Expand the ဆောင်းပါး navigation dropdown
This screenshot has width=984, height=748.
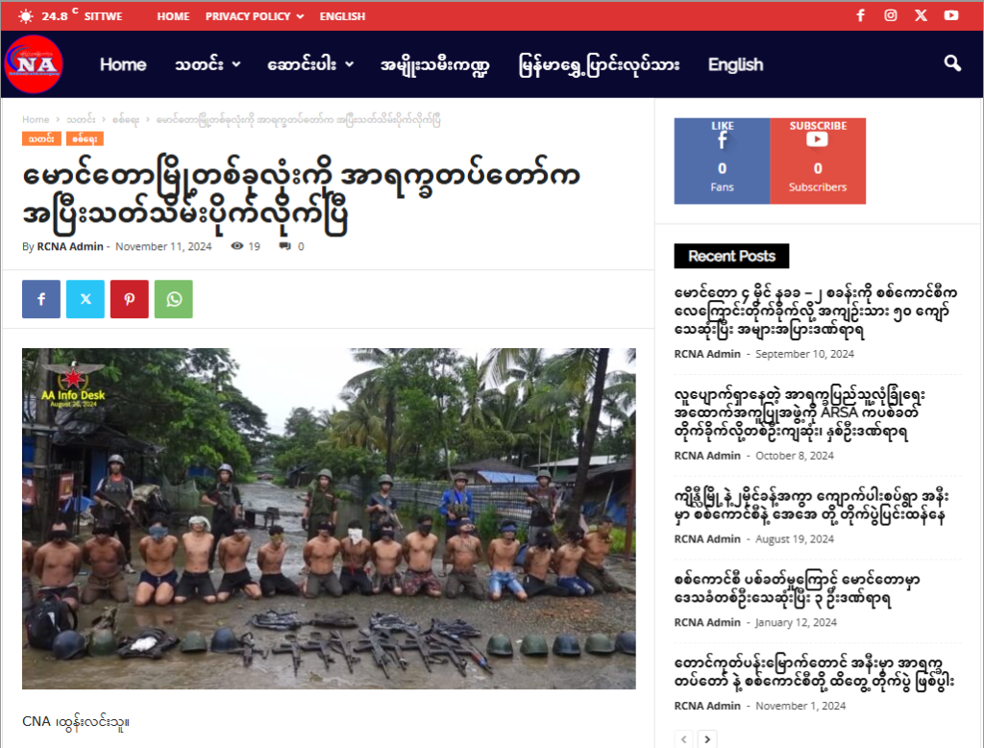point(310,64)
